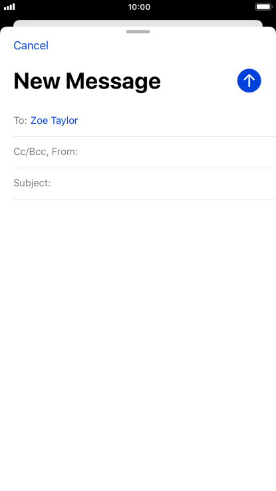Tap the black status bar area between clock and battery
Viewport: 276px width, 491px height.
click(x=203, y=7)
